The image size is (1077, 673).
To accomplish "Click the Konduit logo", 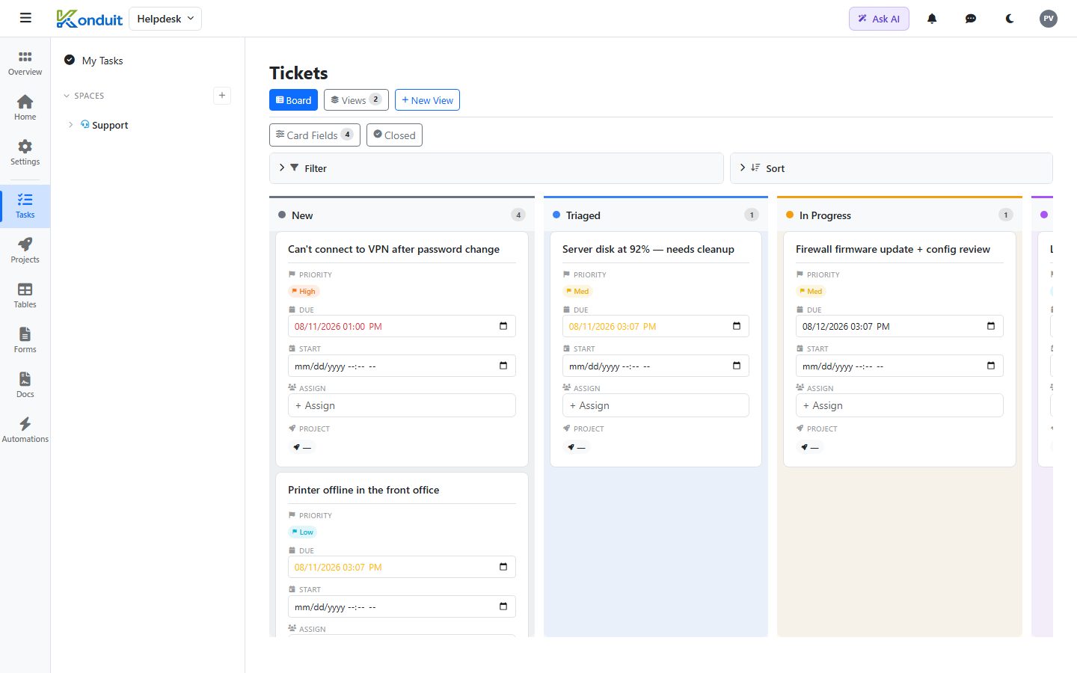I will 89,19.
